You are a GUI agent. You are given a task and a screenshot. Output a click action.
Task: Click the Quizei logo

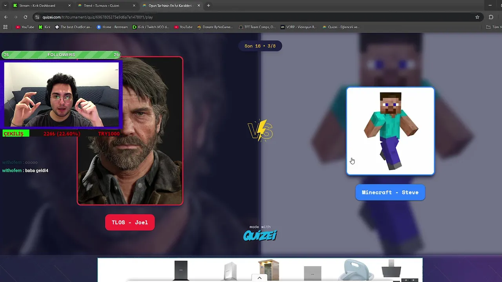click(260, 235)
